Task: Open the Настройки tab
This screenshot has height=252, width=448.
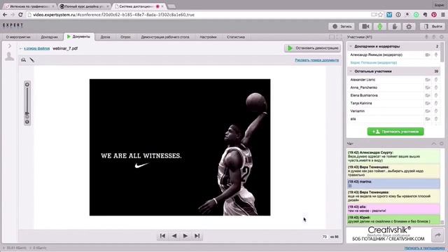Action: (208, 37)
